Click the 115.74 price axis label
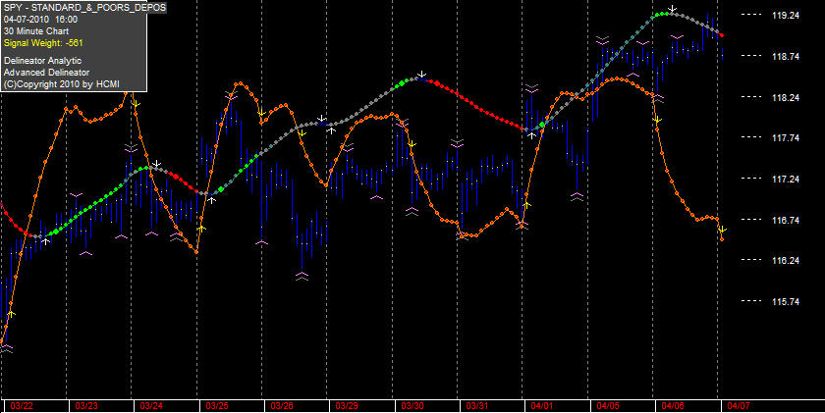This screenshot has height=413, width=825. tap(786, 301)
